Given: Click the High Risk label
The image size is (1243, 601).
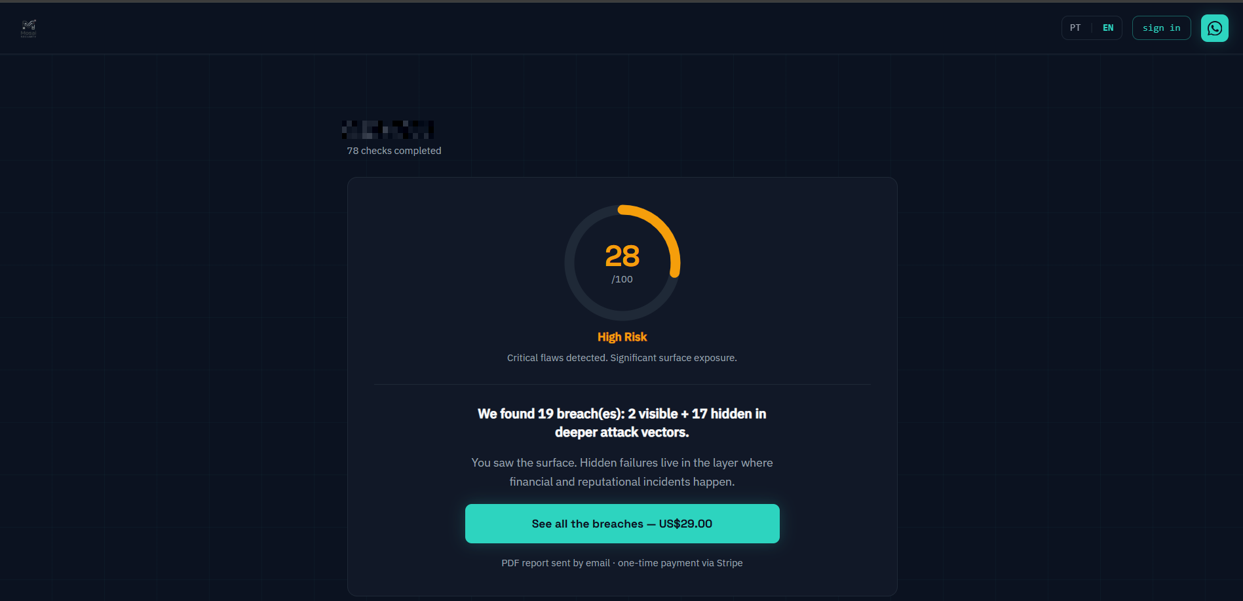Looking at the screenshot, I should pyautogui.click(x=622, y=337).
